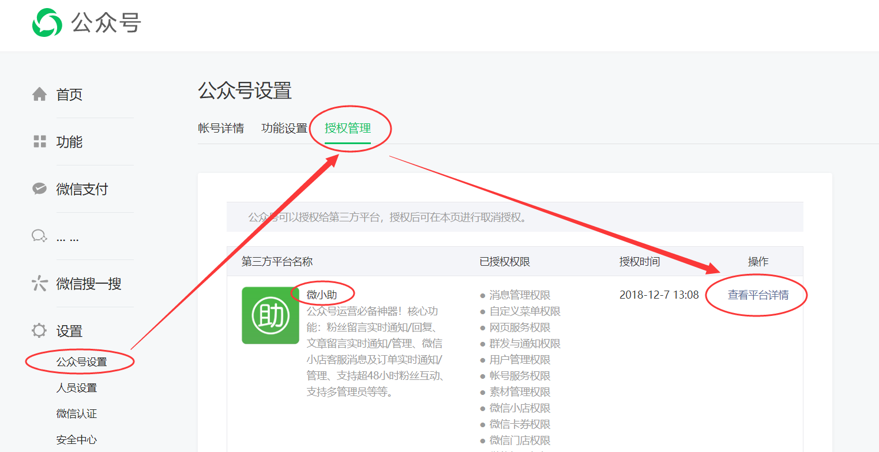Click the green 微小助 platform logo

[x=271, y=315]
